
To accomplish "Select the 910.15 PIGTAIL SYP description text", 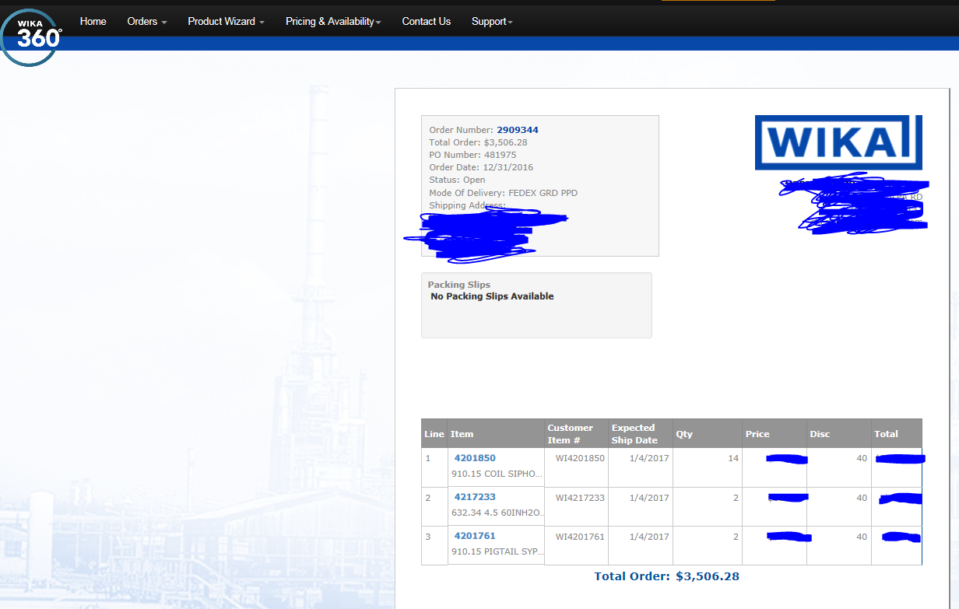I will coord(497,551).
